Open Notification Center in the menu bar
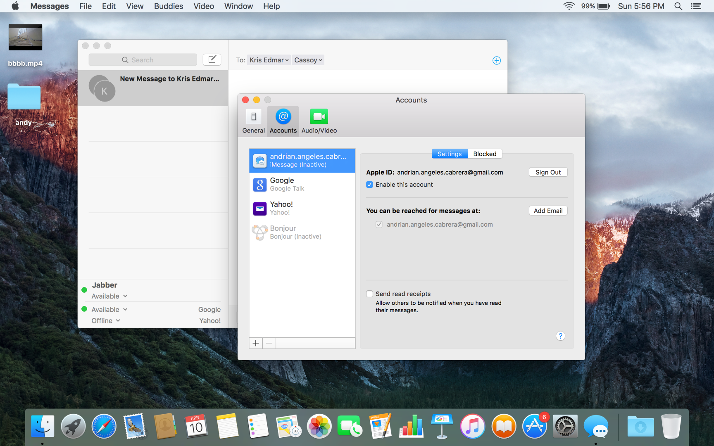714x446 pixels. tap(696, 6)
